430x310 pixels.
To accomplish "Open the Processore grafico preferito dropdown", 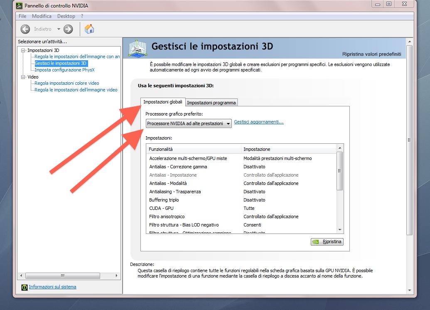I will coord(189,123).
